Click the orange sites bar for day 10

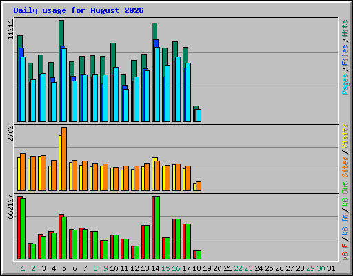tap(116, 179)
